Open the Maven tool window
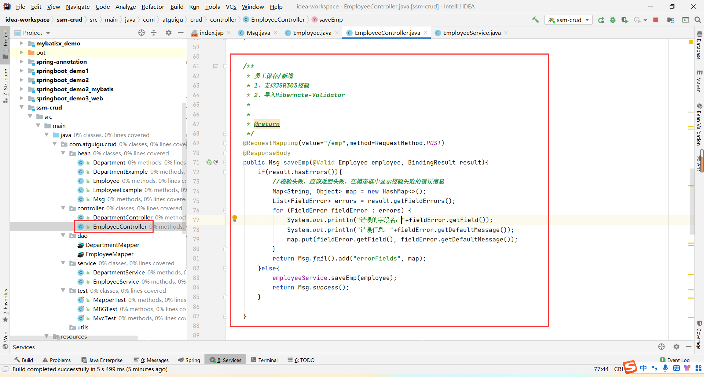Viewport: 704px width, 377px height. click(x=699, y=81)
